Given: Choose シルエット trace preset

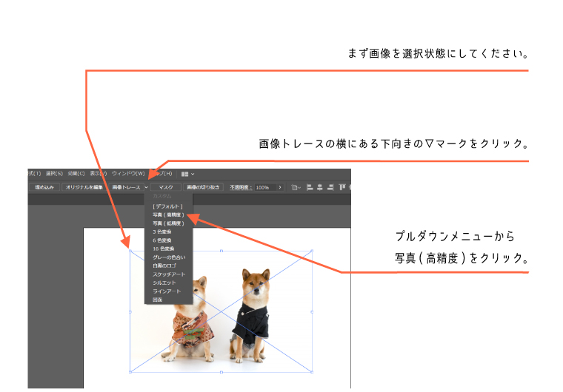Looking at the screenshot, I should 168,283.
